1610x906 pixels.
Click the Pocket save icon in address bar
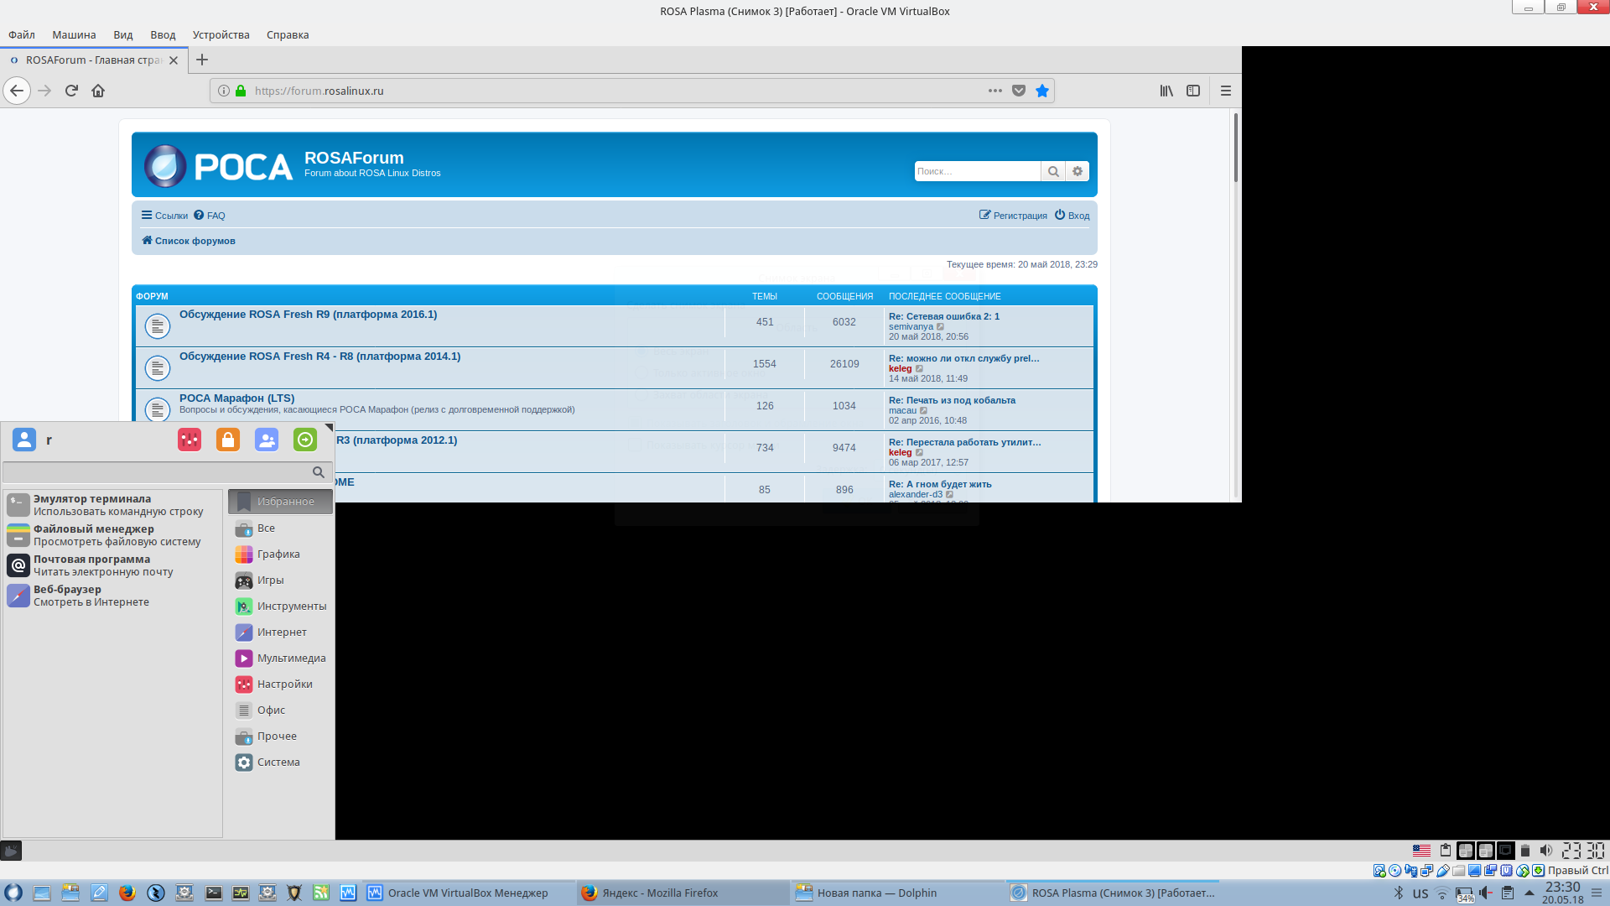(1018, 91)
